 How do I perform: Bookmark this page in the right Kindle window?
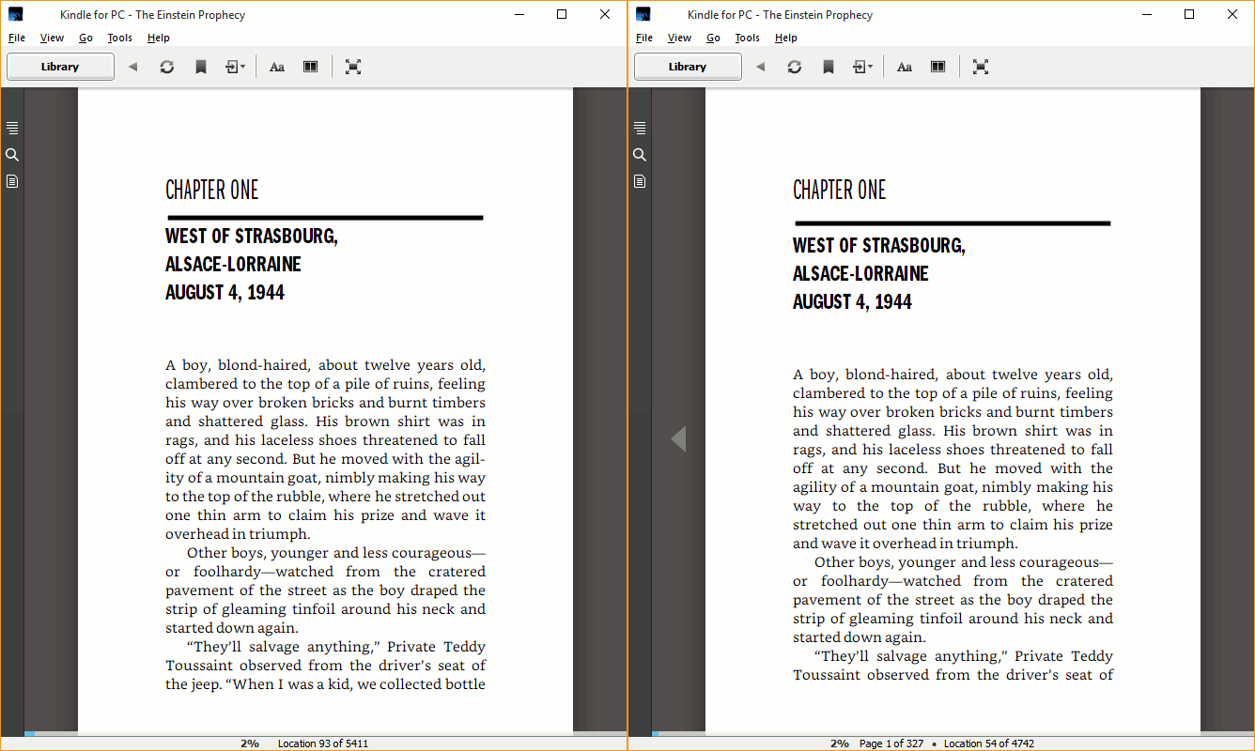[829, 67]
